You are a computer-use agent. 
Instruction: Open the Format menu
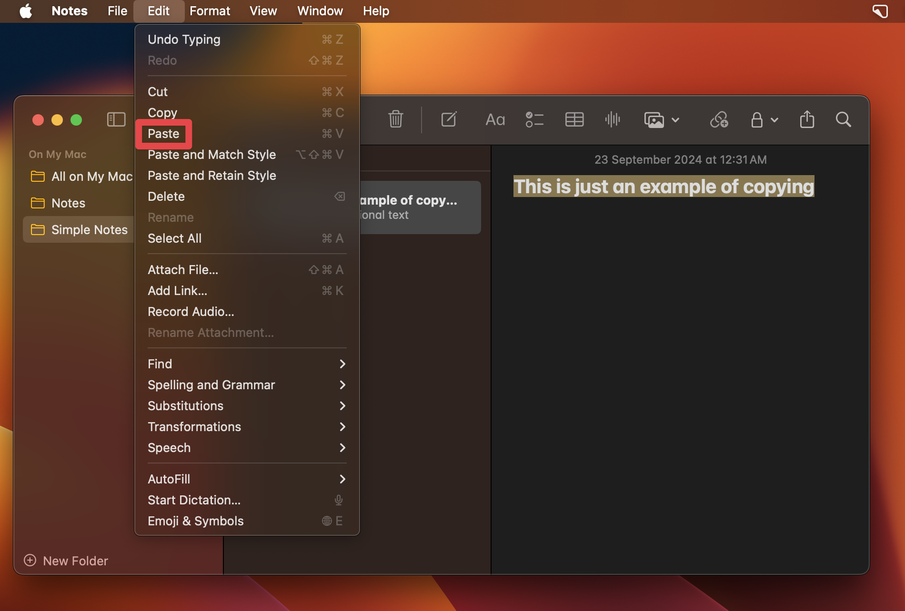[210, 11]
